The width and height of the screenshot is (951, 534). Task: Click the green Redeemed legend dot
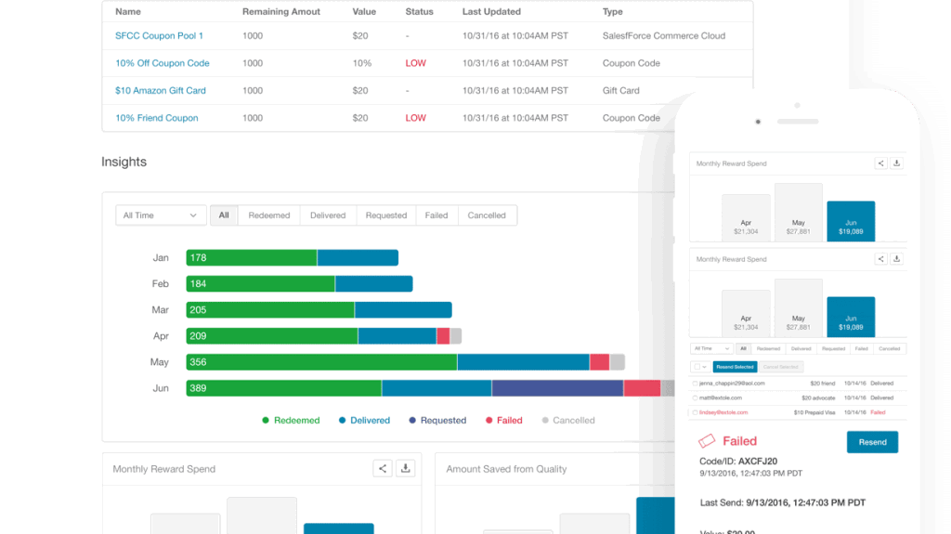pos(265,420)
